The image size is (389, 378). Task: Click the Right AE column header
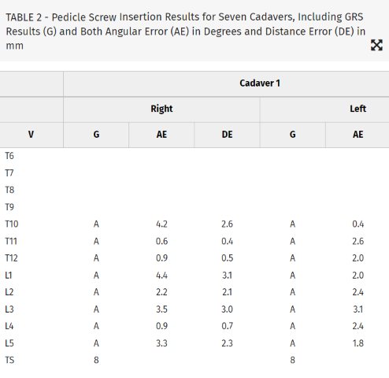pos(161,135)
